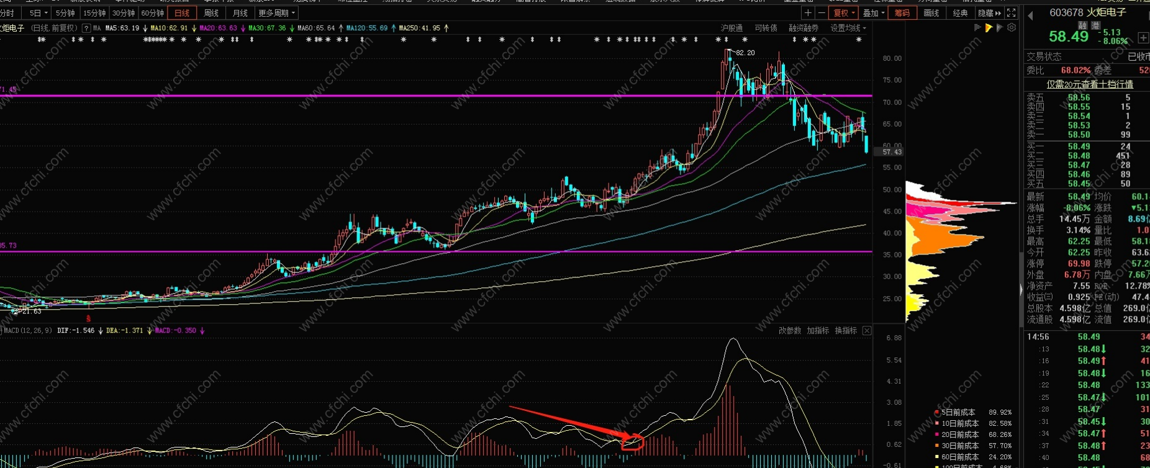This screenshot has width=1150, height=468.
Task: Click 改参数 to edit MACD parameters
Action: click(x=790, y=331)
